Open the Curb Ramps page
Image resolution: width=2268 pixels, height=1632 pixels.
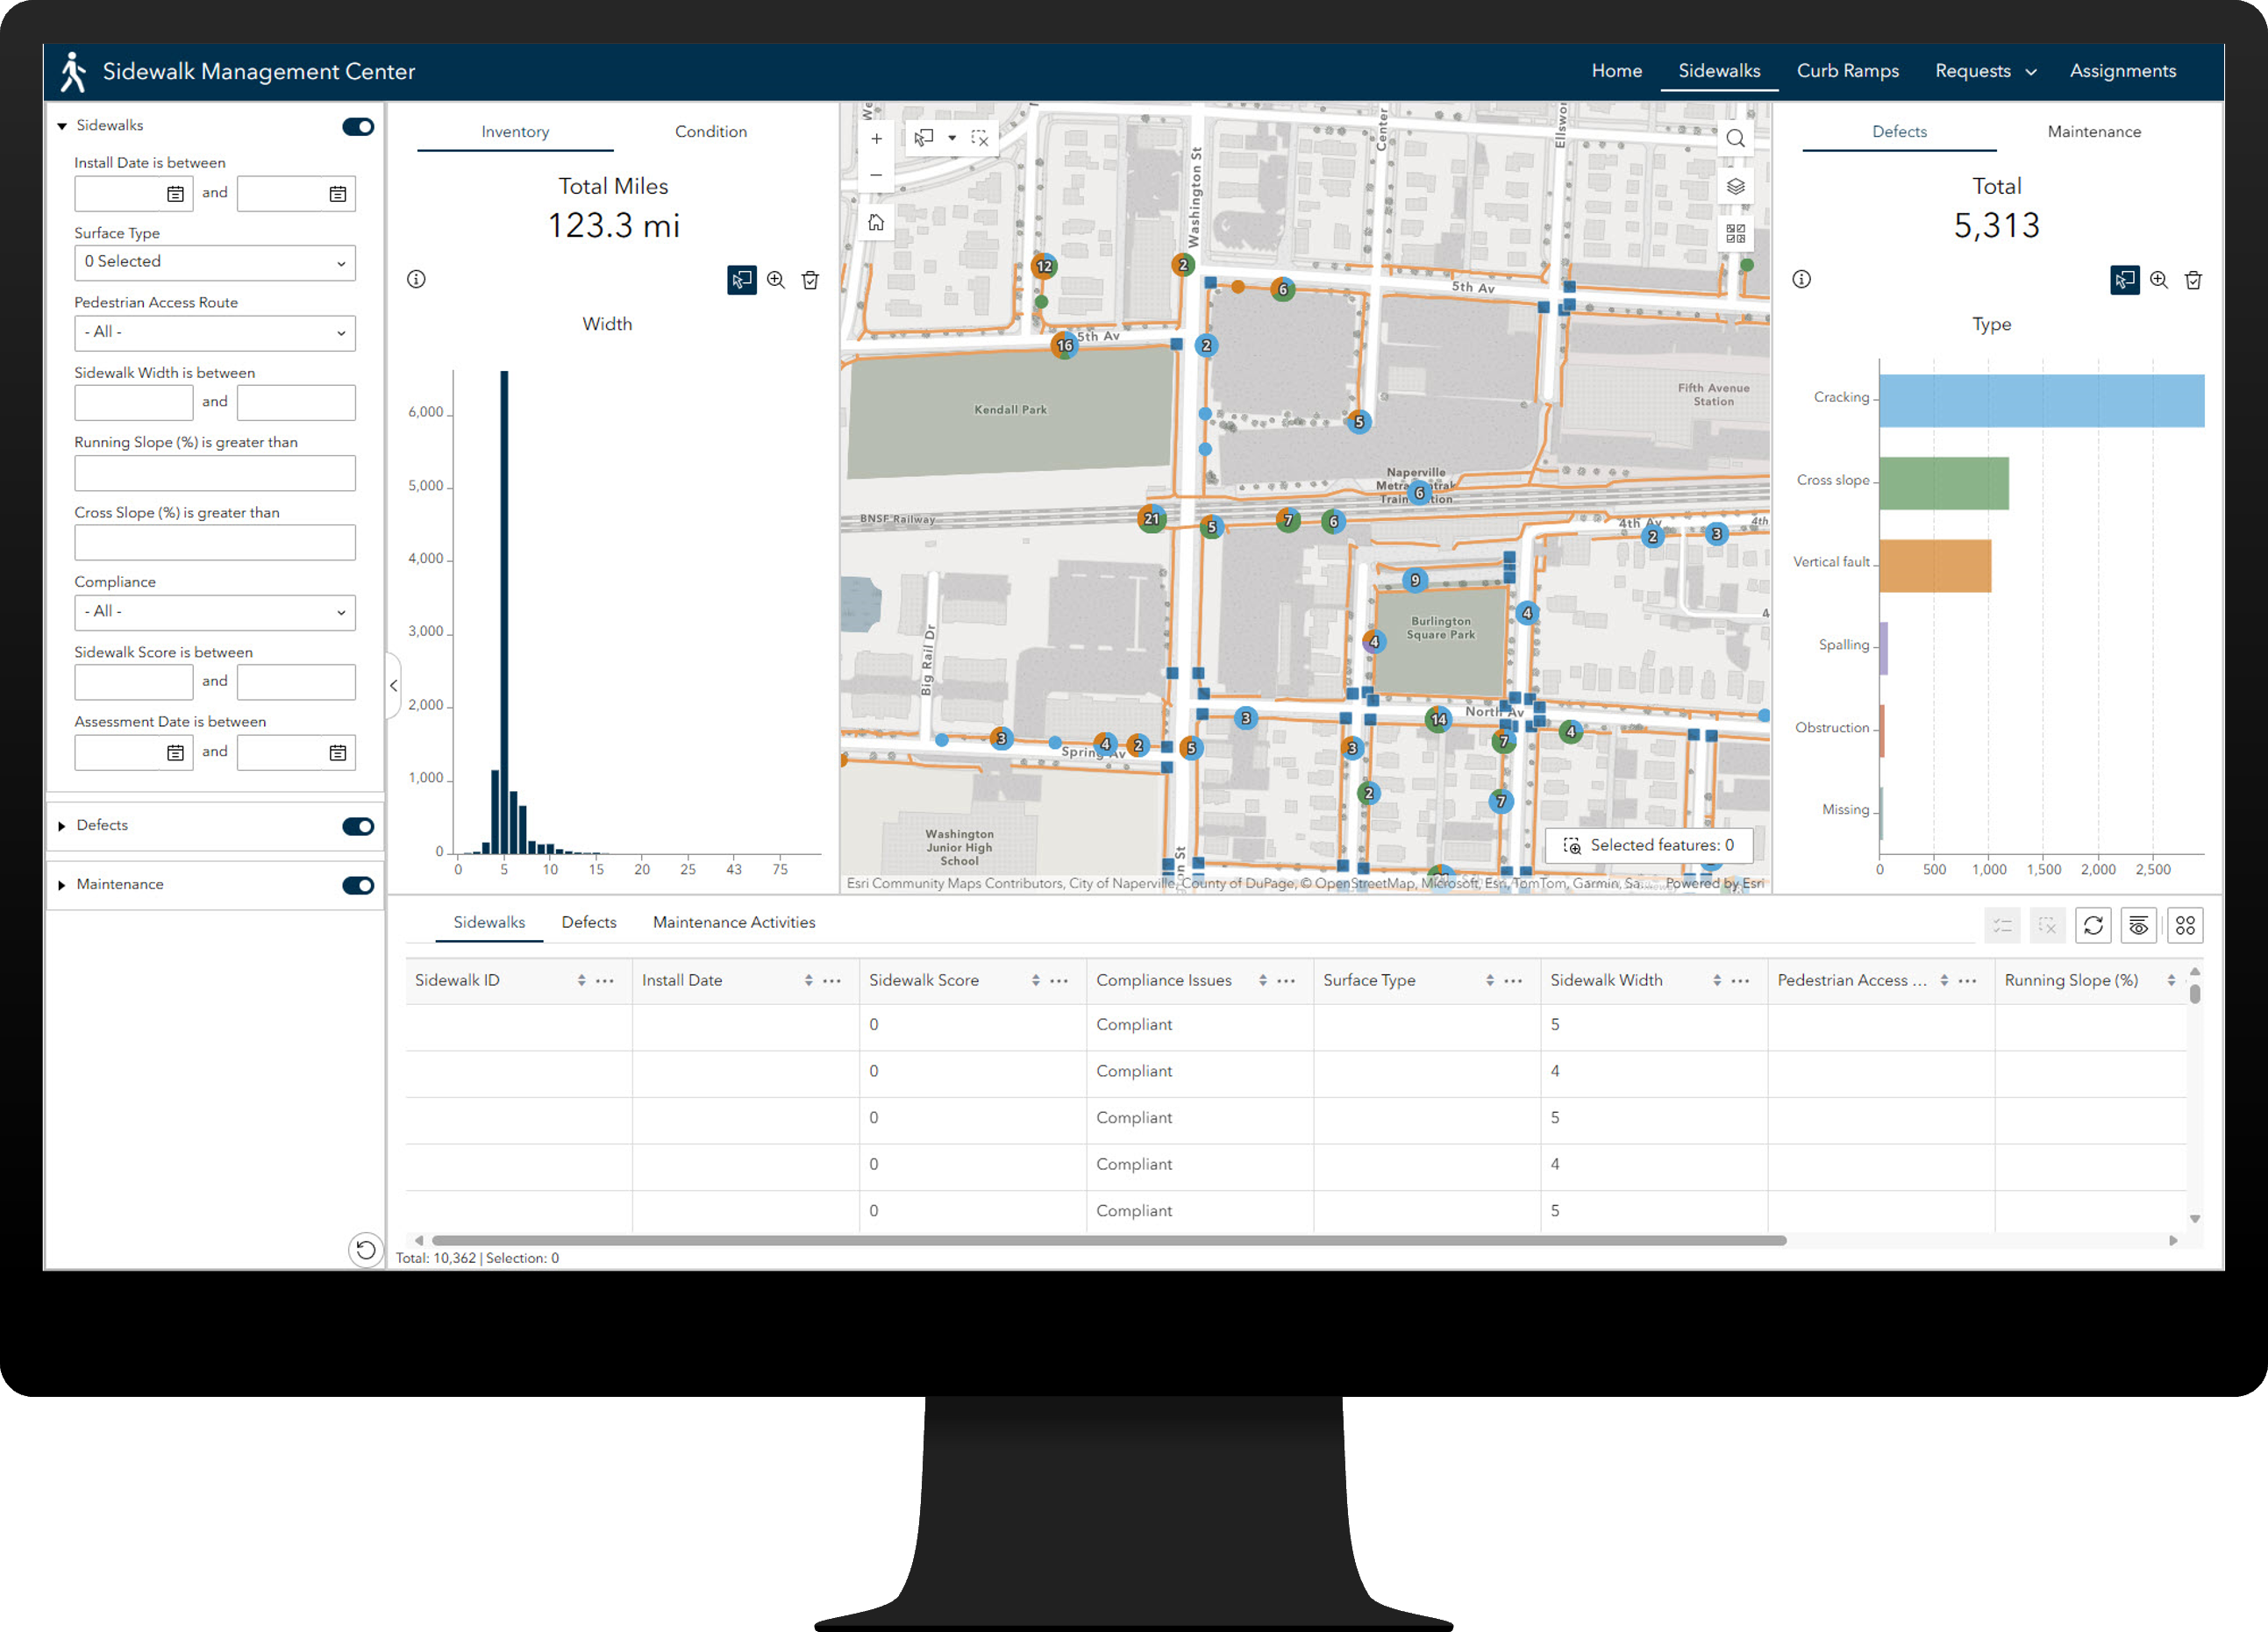[x=1847, y=71]
